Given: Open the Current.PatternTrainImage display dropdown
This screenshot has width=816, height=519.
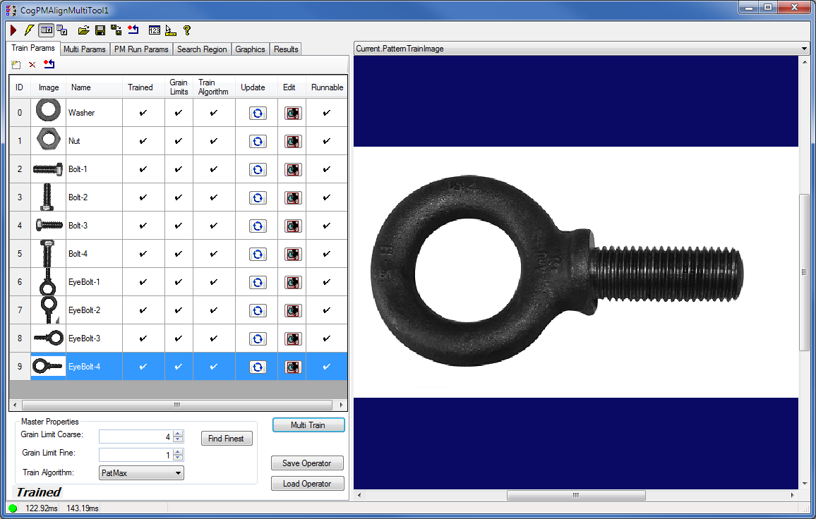Looking at the screenshot, I should [x=803, y=49].
